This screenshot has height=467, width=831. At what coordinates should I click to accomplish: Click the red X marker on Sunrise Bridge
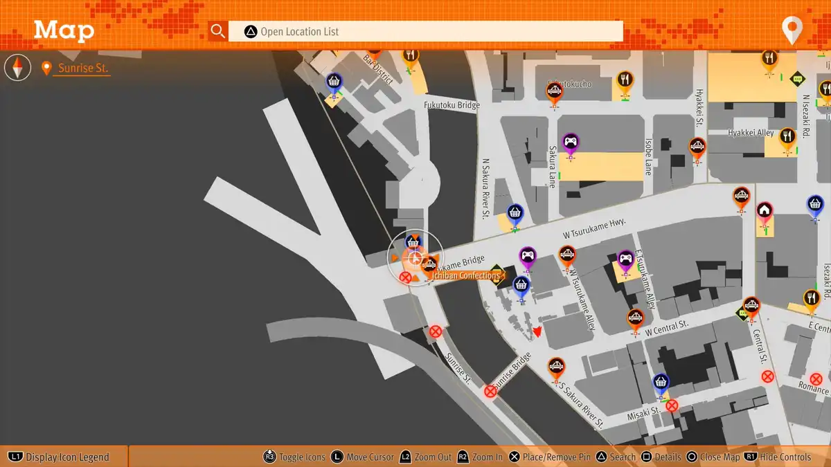point(490,392)
